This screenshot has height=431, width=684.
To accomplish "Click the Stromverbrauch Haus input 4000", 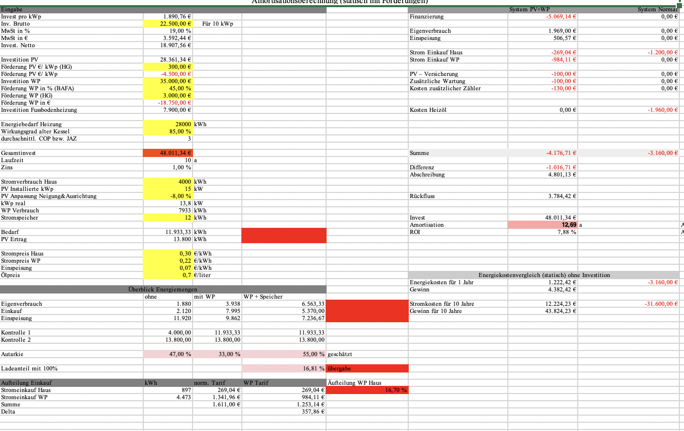I will tap(168, 182).
